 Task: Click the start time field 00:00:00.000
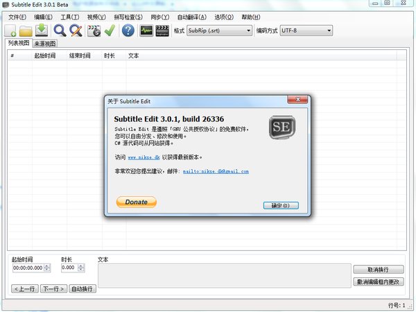coord(28,268)
